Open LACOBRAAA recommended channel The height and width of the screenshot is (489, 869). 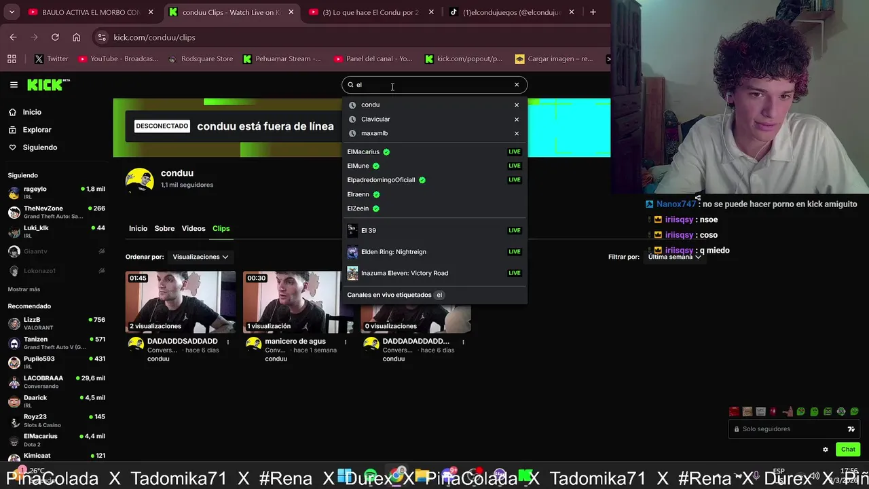click(x=56, y=382)
